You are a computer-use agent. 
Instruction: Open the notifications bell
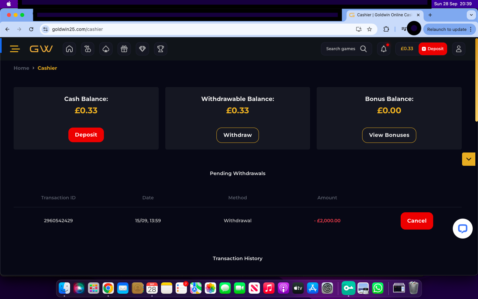tap(384, 49)
